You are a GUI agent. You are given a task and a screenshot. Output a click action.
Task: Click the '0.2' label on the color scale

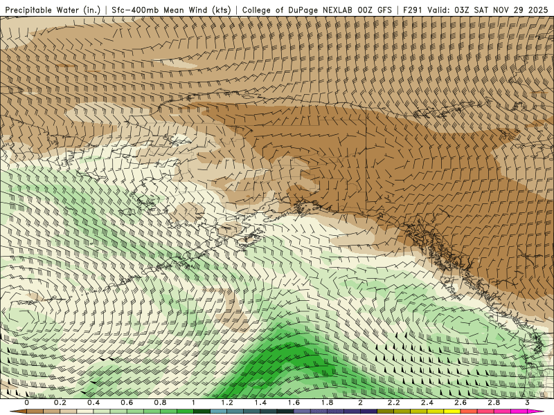pos(60,403)
